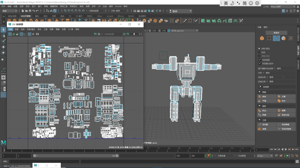Switch to the 多边形建模 shelf tab

26,16
